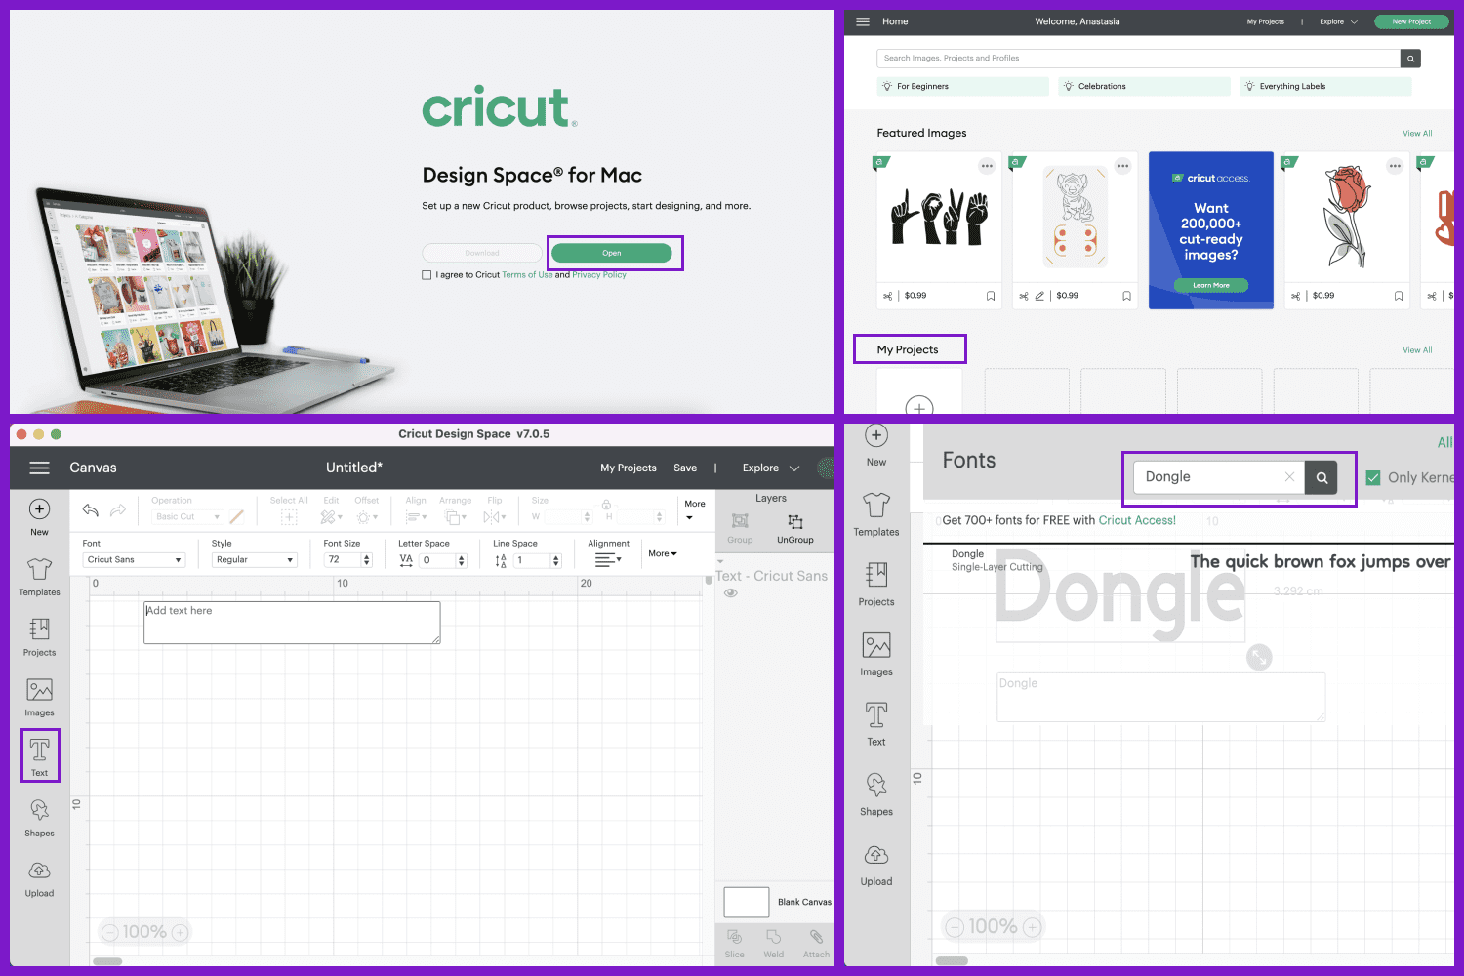Open Images in the Fonts window sidebar
Screen dimensions: 1464x976
coord(876,654)
